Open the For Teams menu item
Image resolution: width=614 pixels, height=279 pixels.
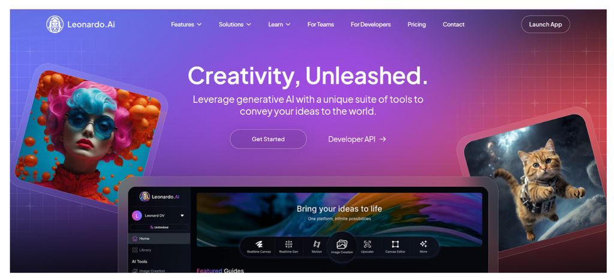pos(321,24)
